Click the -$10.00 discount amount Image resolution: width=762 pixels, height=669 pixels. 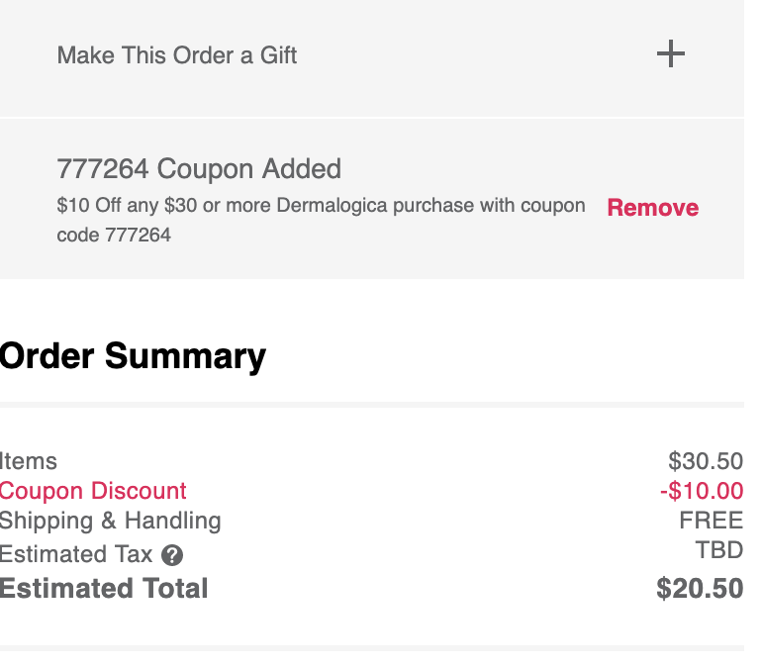(702, 491)
